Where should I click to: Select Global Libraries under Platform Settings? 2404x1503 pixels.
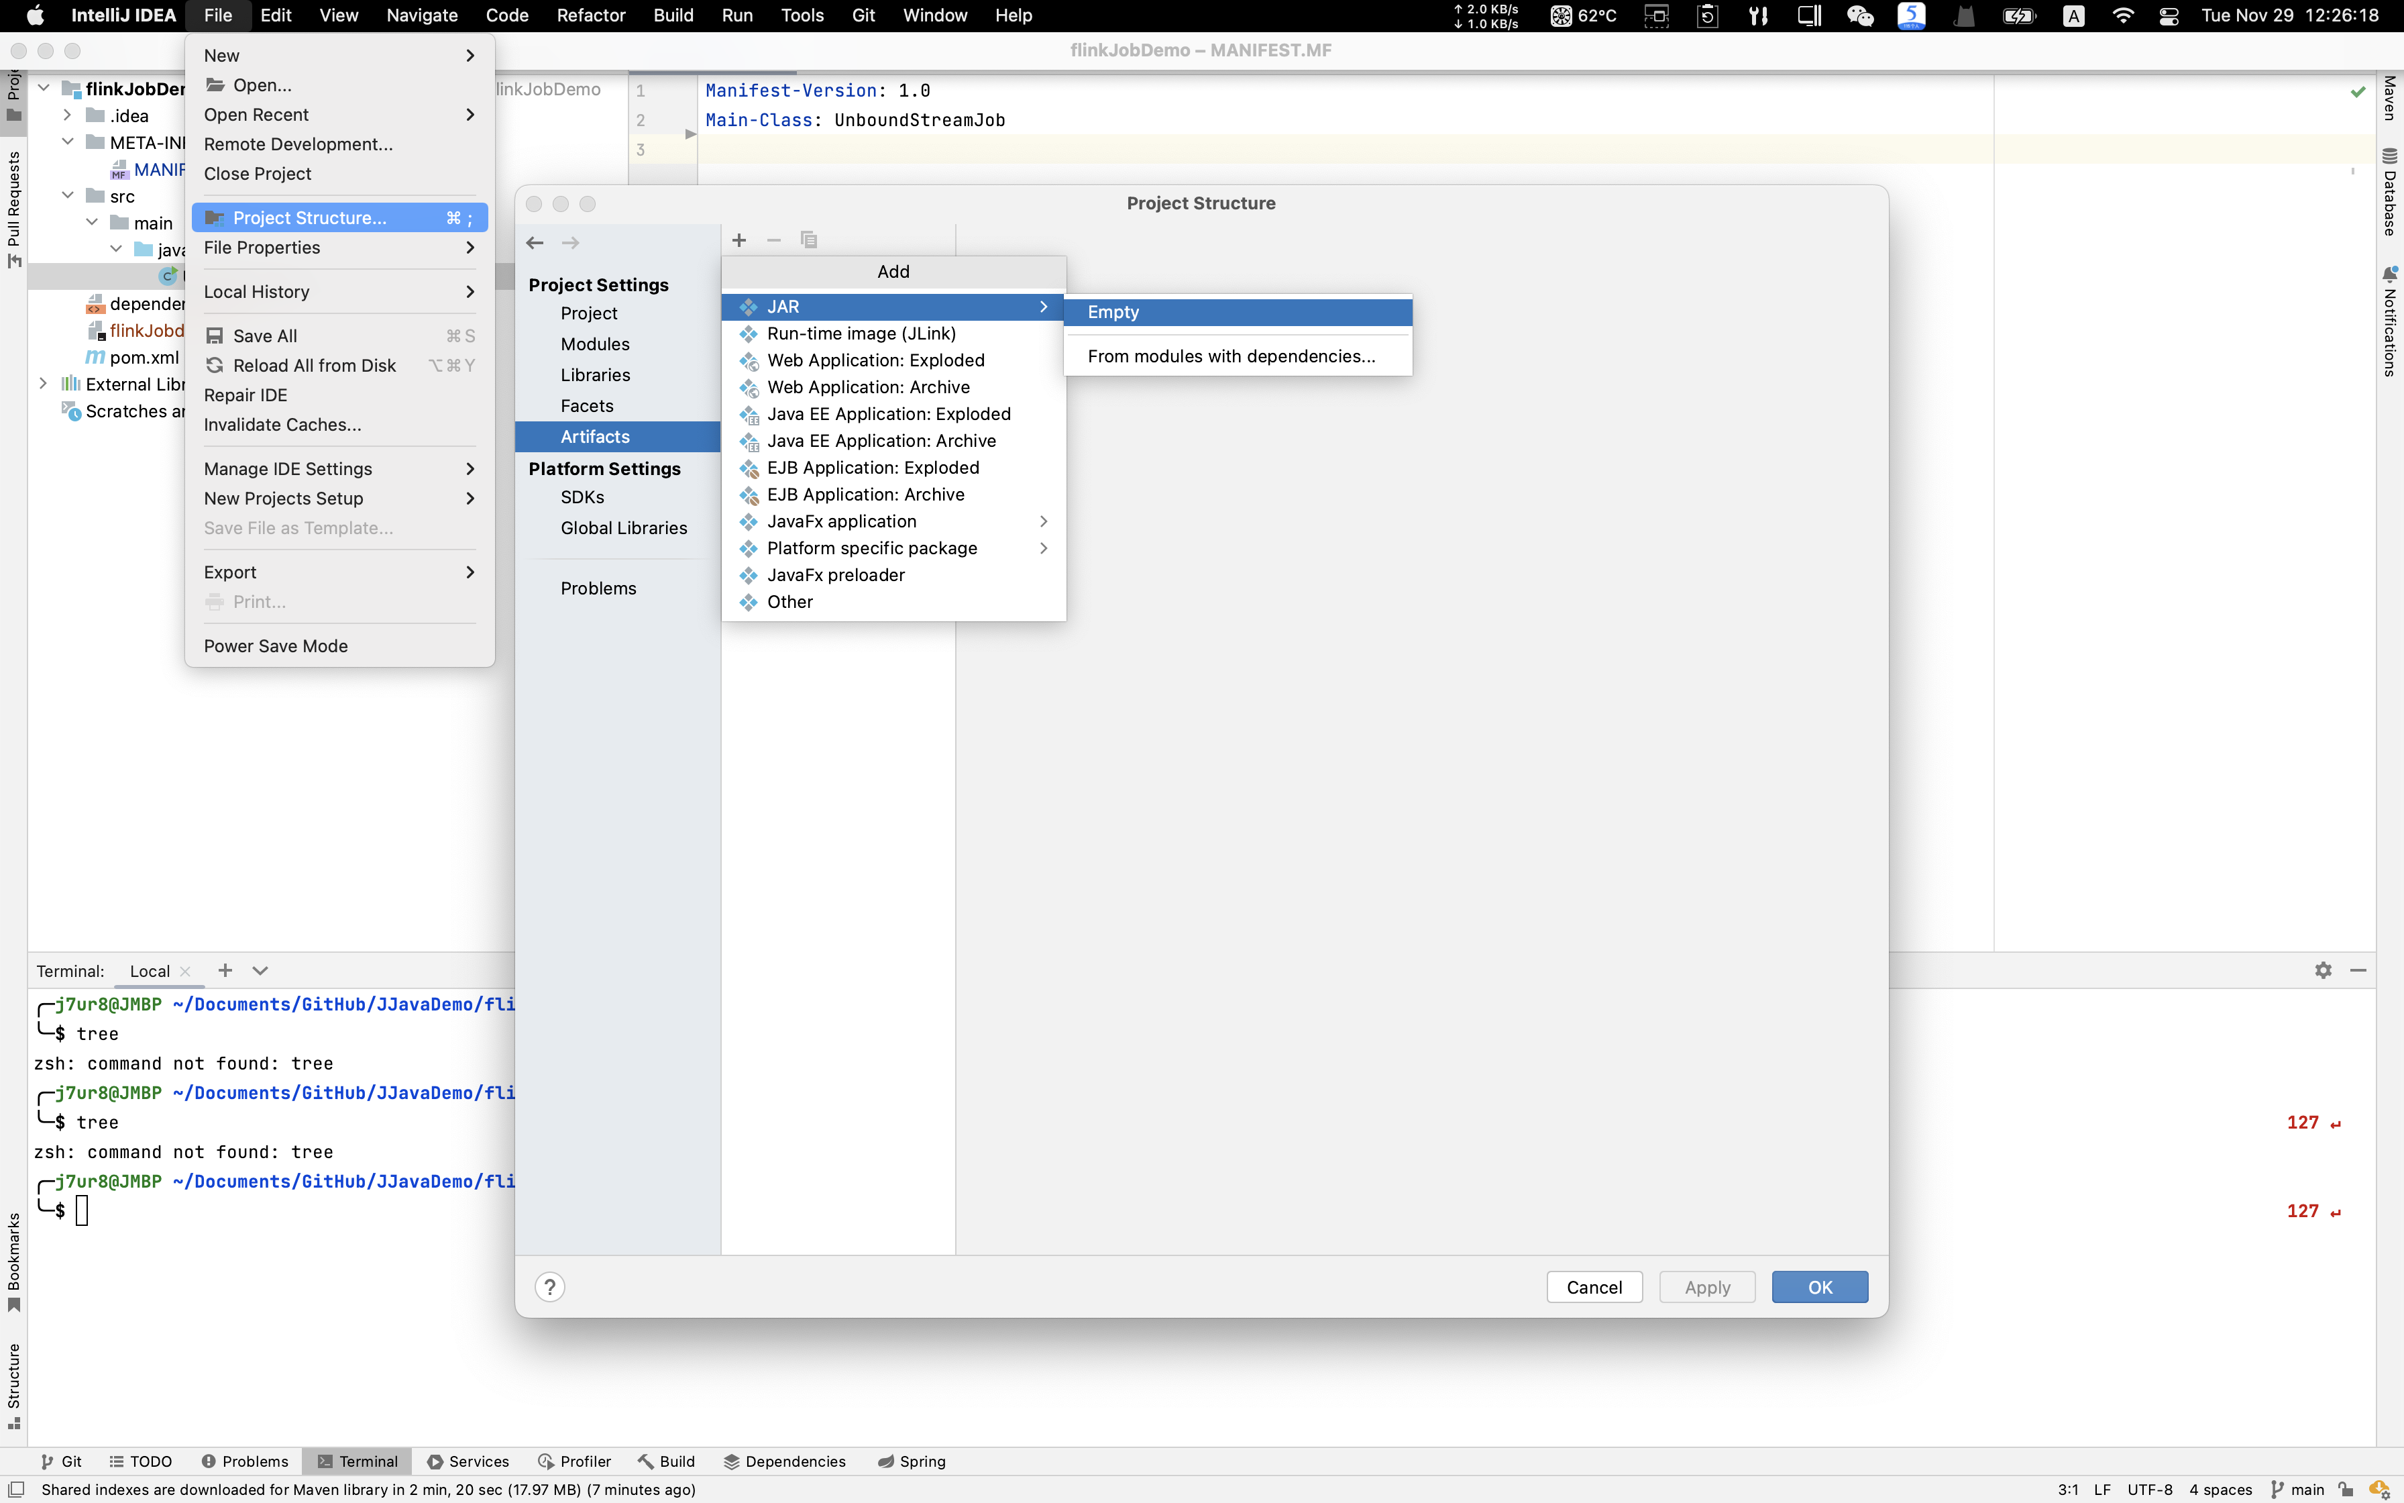(623, 528)
